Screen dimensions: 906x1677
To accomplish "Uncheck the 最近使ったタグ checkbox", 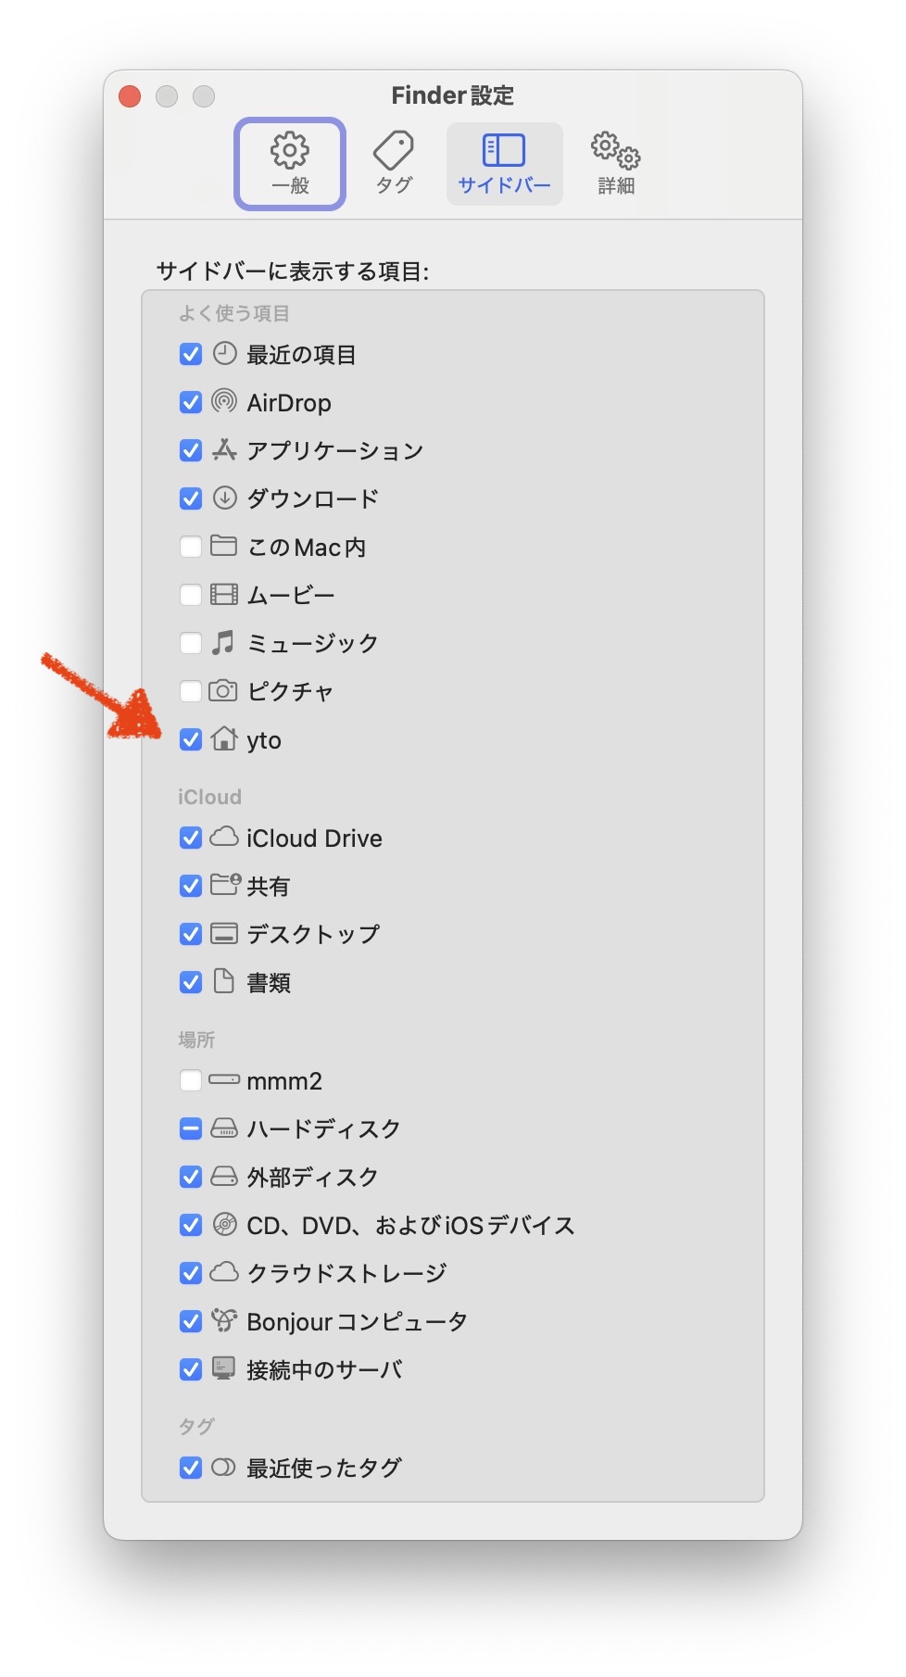I will coord(191,1468).
